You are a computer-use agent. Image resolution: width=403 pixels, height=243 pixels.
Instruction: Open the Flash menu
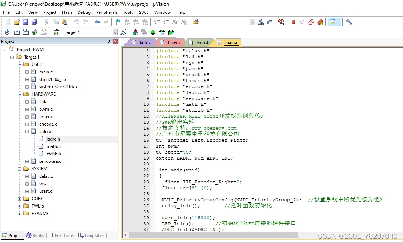[67, 12]
